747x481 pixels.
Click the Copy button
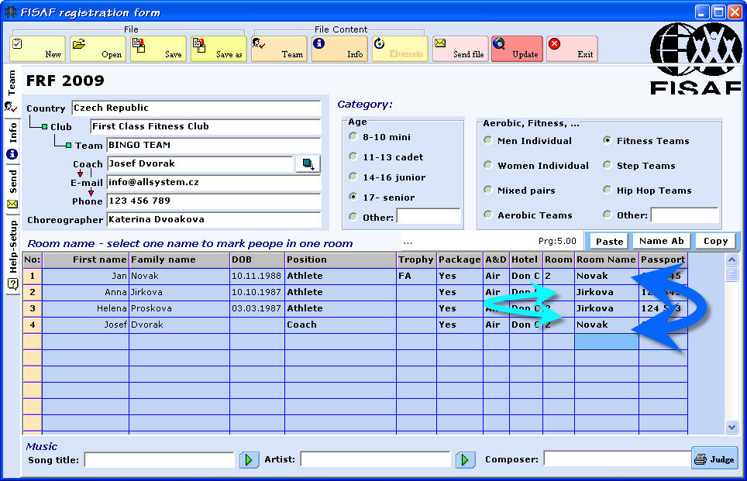(x=715, y=241)
